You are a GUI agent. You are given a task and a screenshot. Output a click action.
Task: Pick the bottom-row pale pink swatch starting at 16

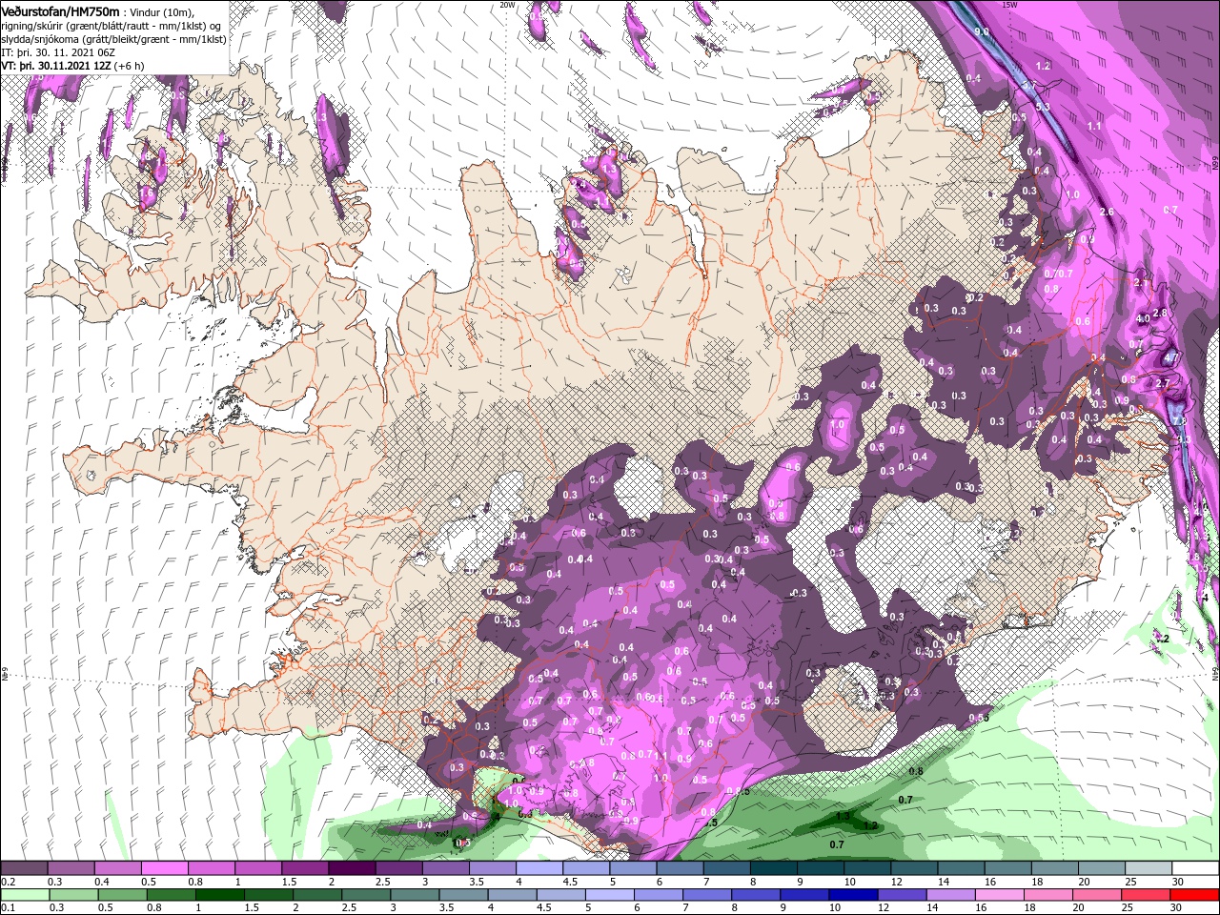click(1001, 895)
